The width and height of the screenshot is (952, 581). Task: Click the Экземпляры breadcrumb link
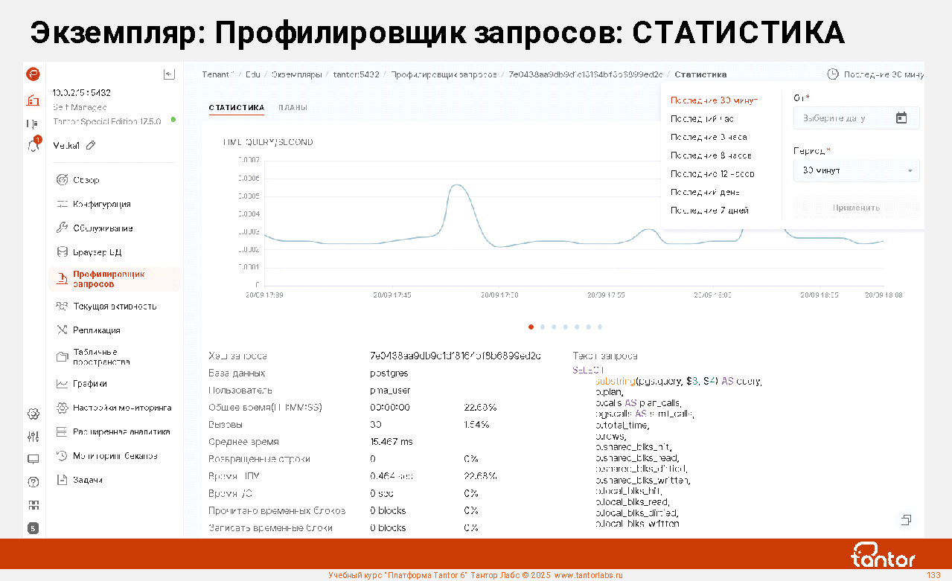296,74
